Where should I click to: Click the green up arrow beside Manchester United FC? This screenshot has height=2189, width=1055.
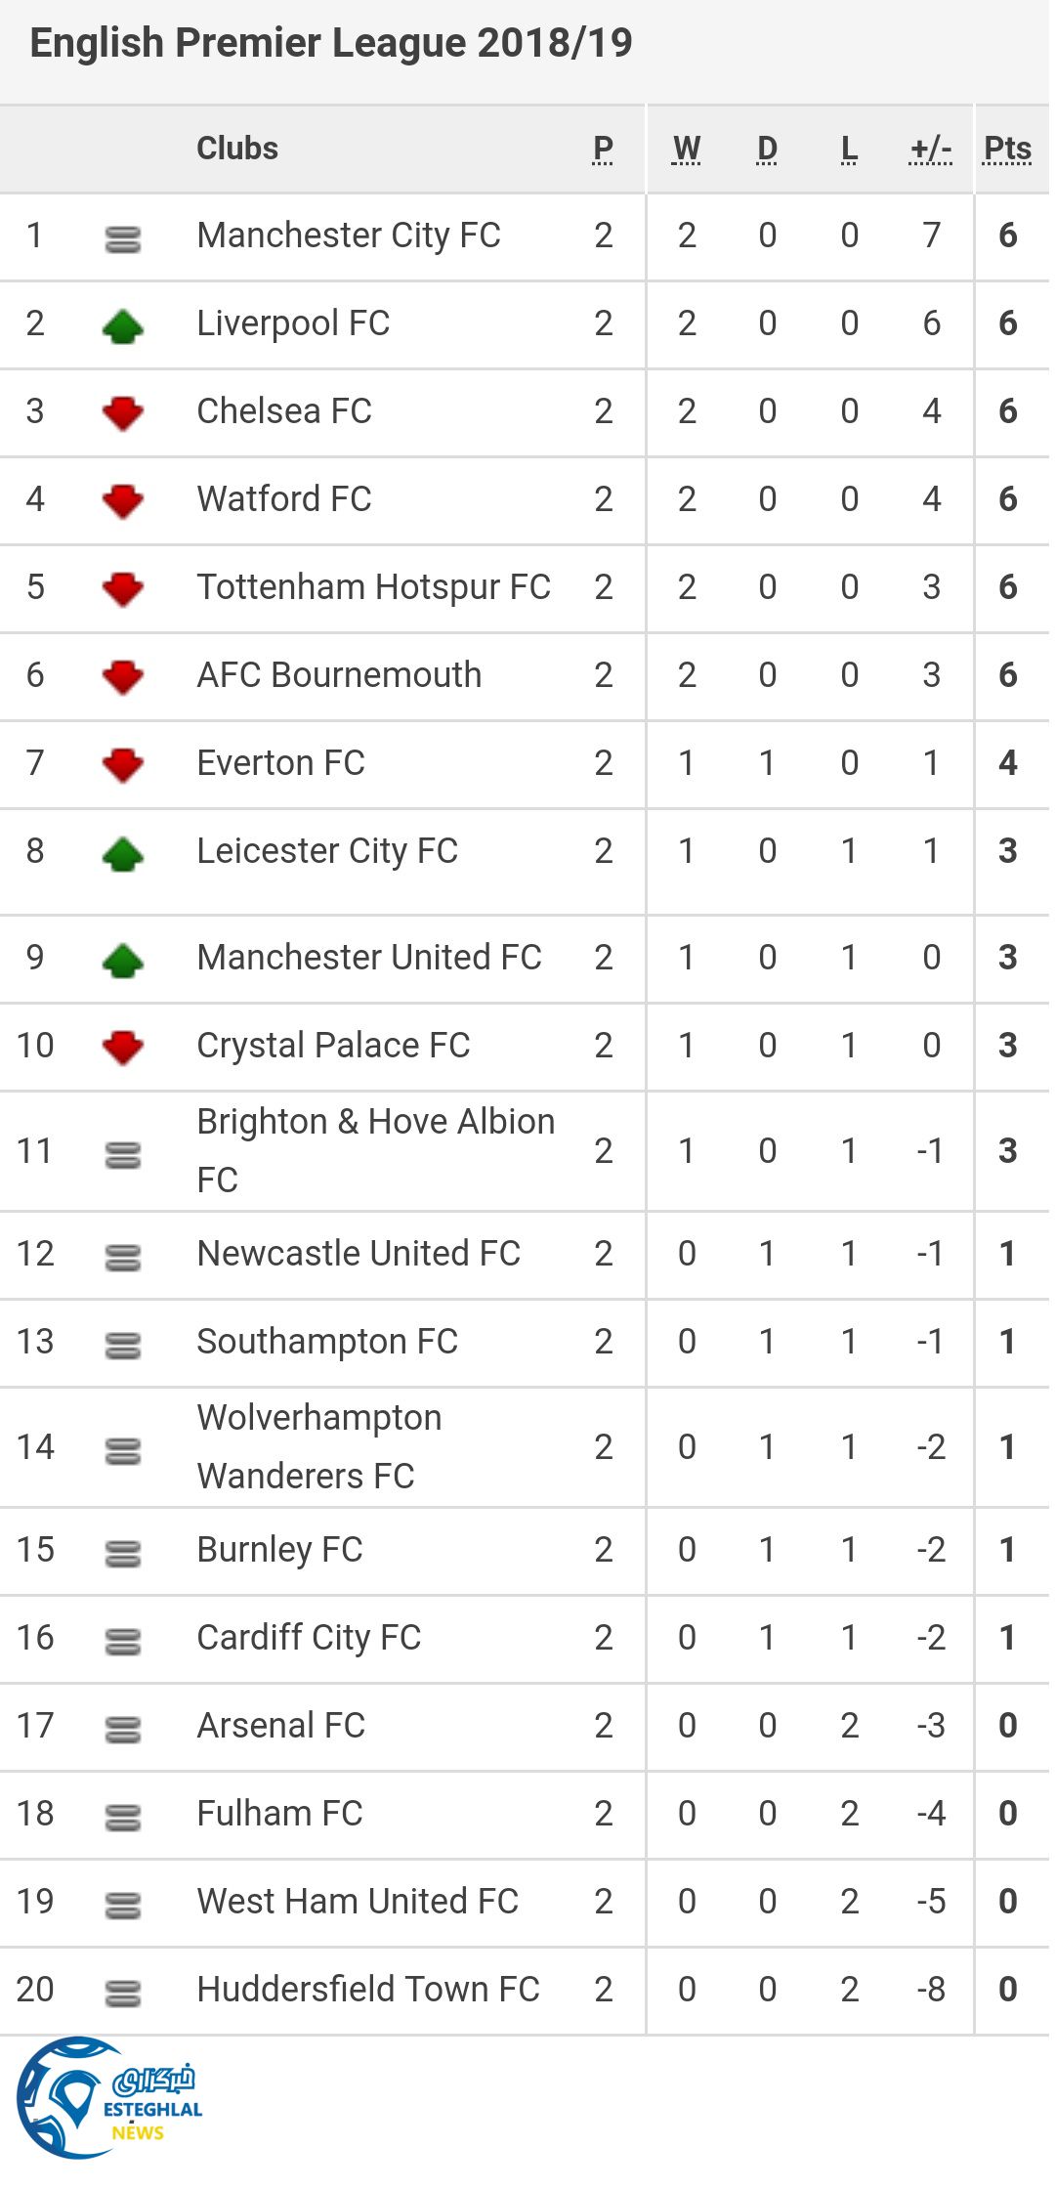click(x=123, y=960)
